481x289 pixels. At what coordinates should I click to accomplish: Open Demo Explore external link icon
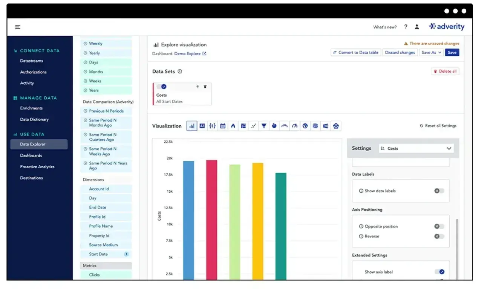204,54
